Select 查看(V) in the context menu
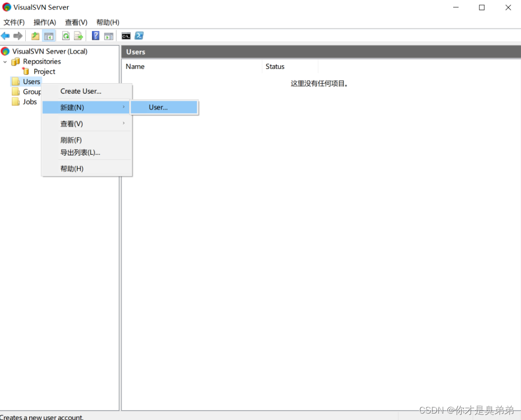Screen dimensions: 521x420 [x=87, y=124]
